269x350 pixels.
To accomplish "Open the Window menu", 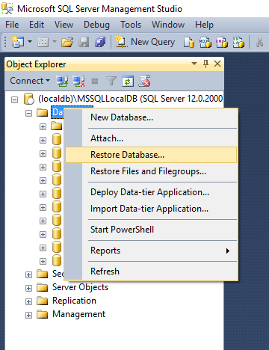I will (x=168, y=25).
